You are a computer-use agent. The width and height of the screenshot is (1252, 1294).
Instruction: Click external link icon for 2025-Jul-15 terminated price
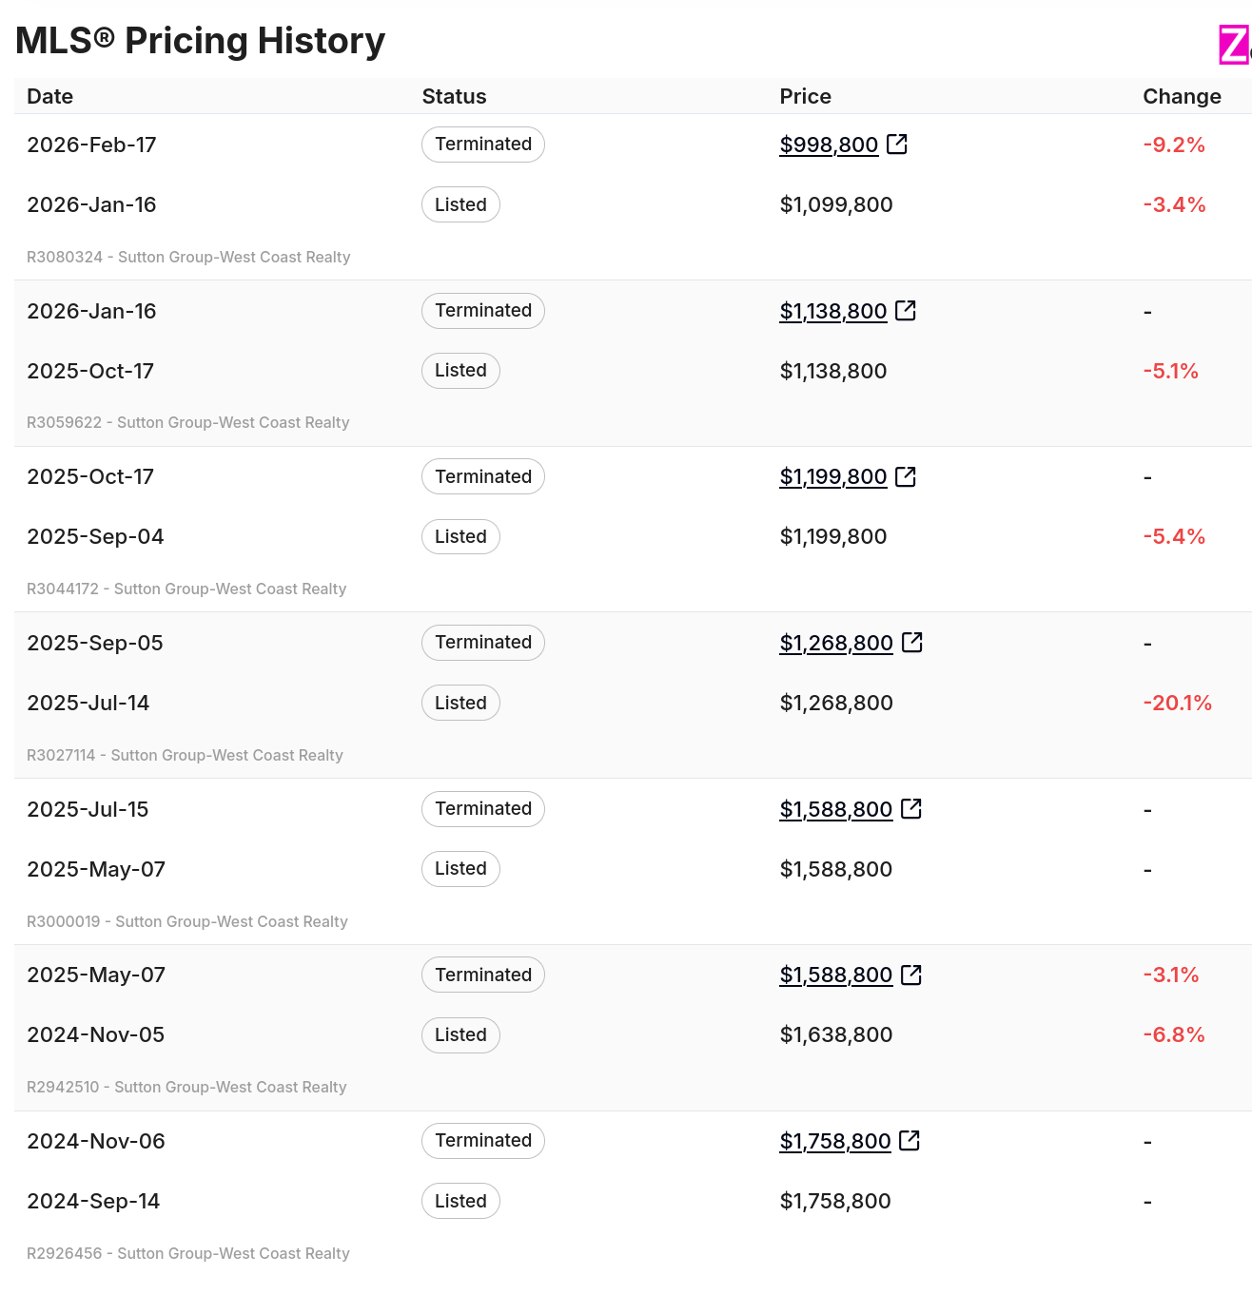click(x=911, y=809)
